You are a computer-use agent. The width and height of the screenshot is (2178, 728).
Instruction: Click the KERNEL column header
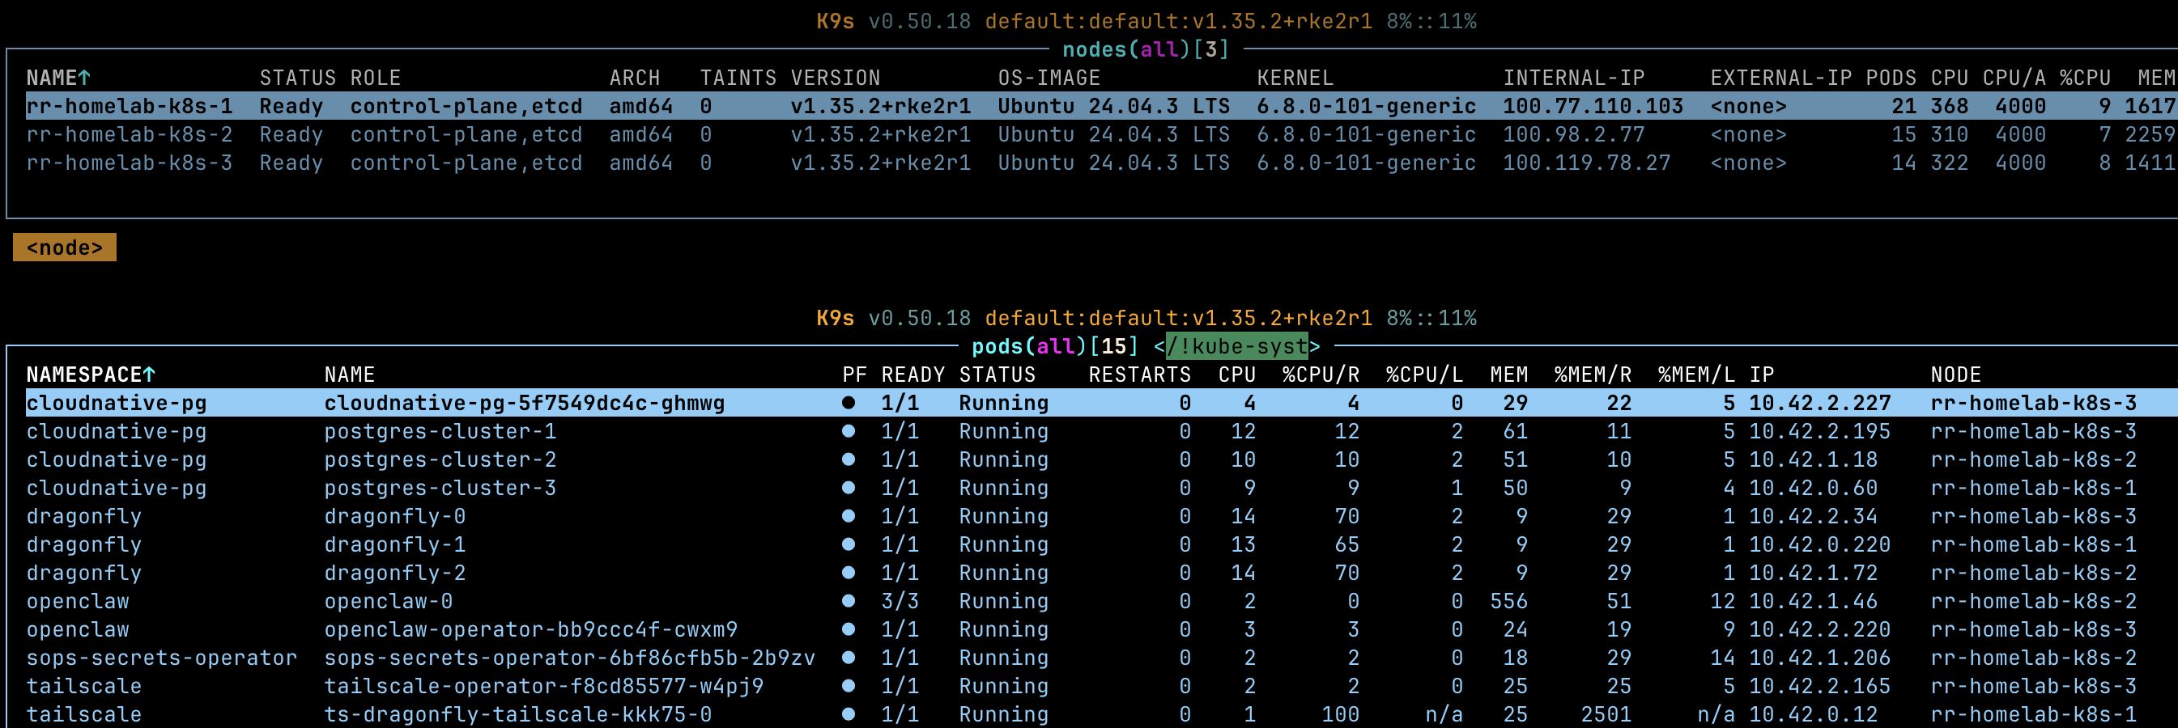(x=1295, y=78)
